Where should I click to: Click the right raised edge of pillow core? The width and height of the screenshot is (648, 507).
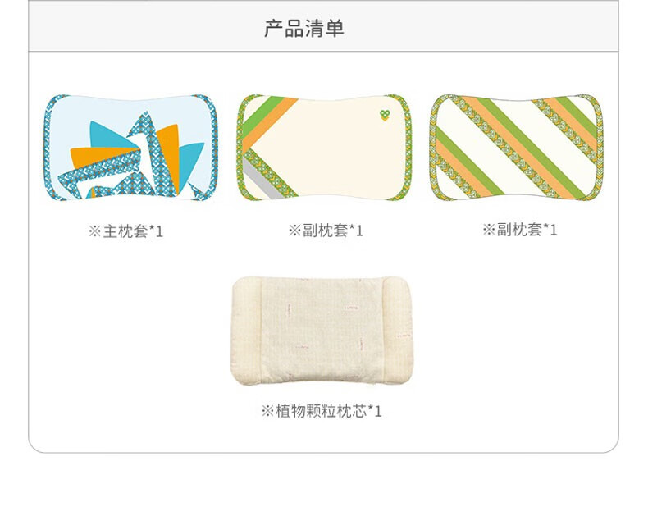[x=397, y=331]
